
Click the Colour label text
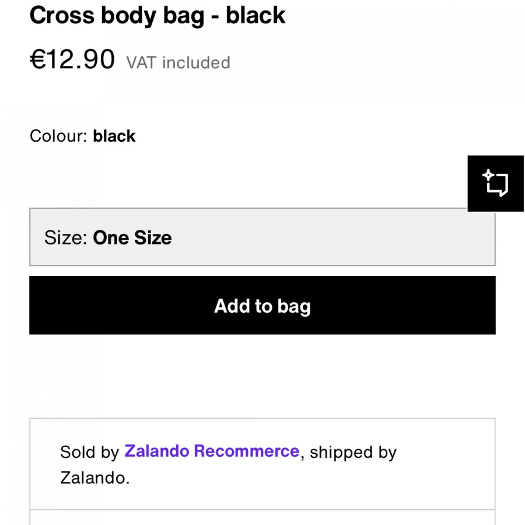(x=59, y=136)
